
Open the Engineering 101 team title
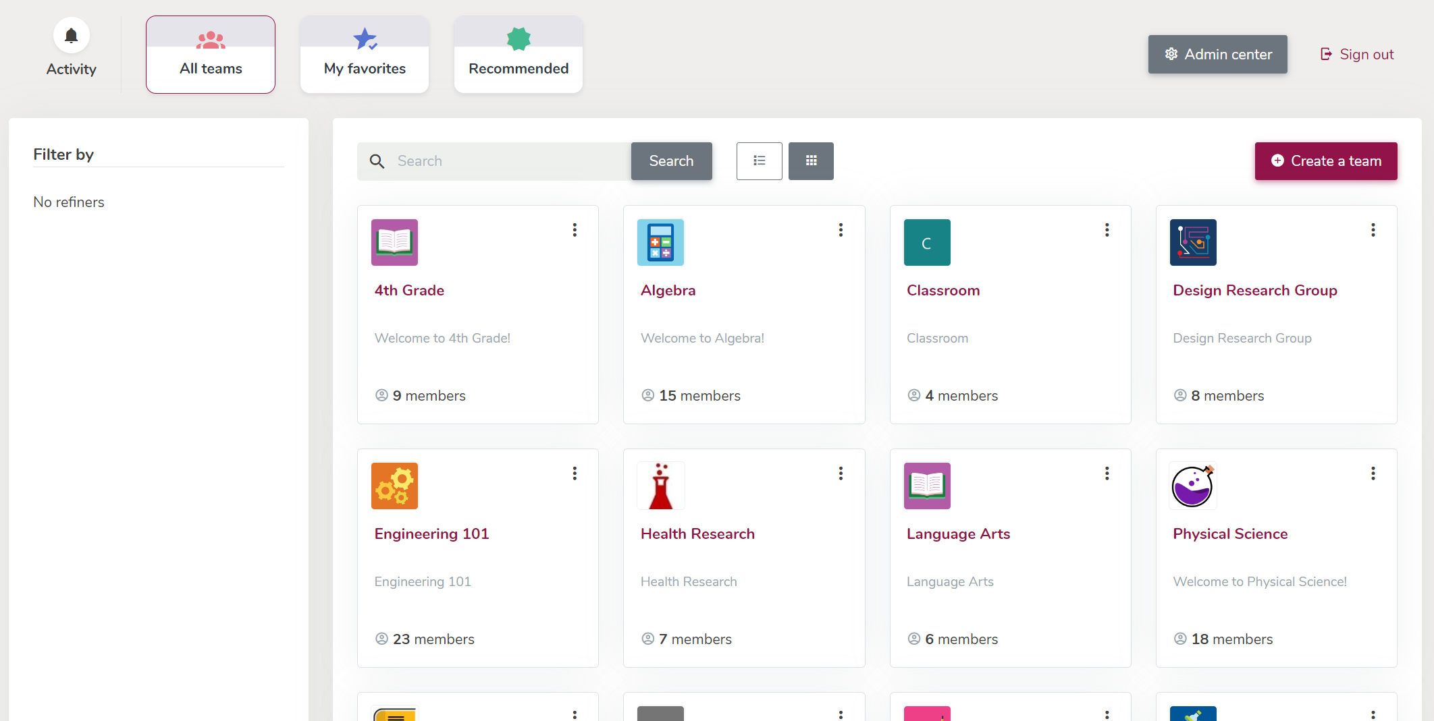pos(431,534)
